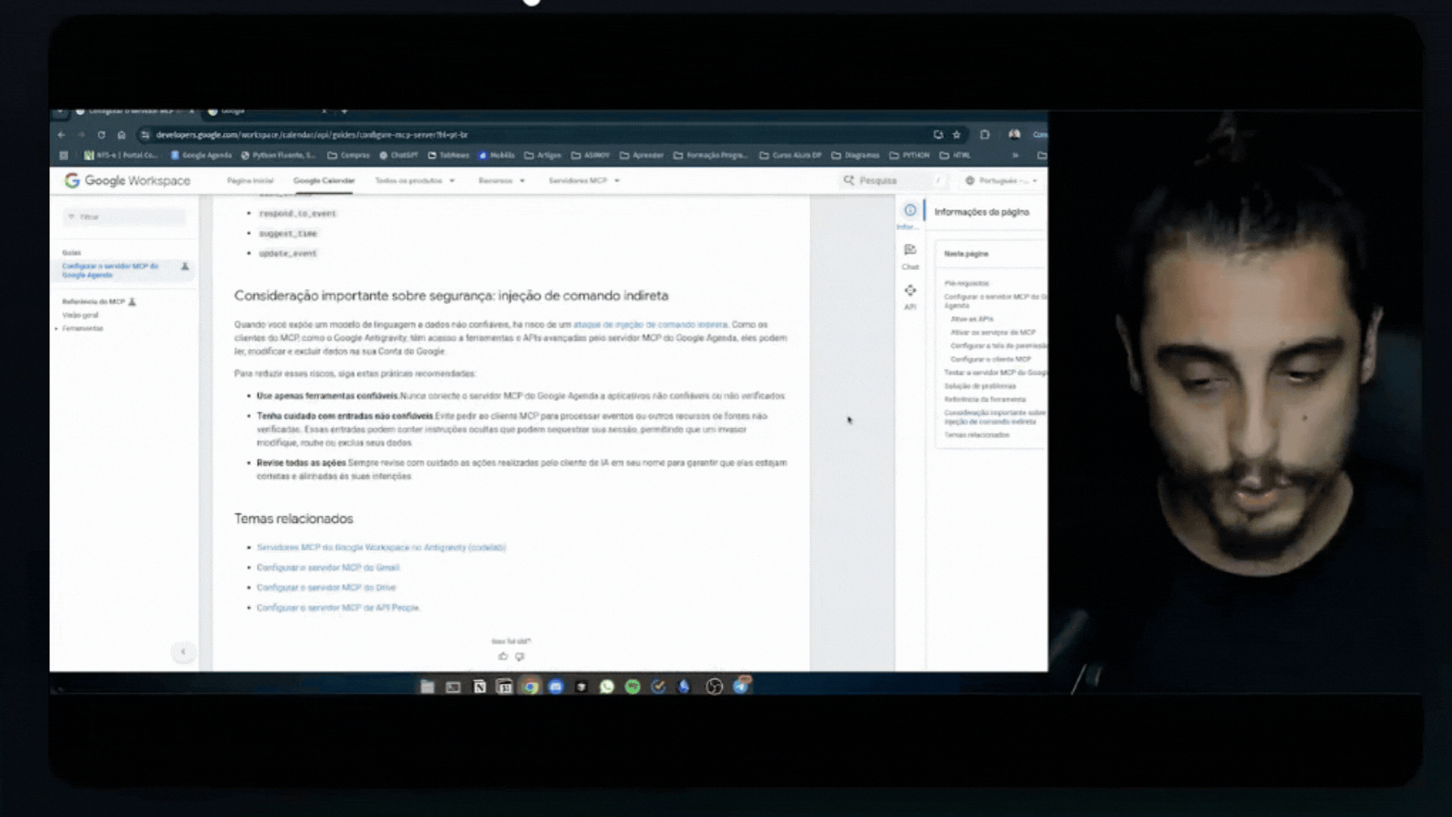Open Spotify from the taskbar

(632, 686)
